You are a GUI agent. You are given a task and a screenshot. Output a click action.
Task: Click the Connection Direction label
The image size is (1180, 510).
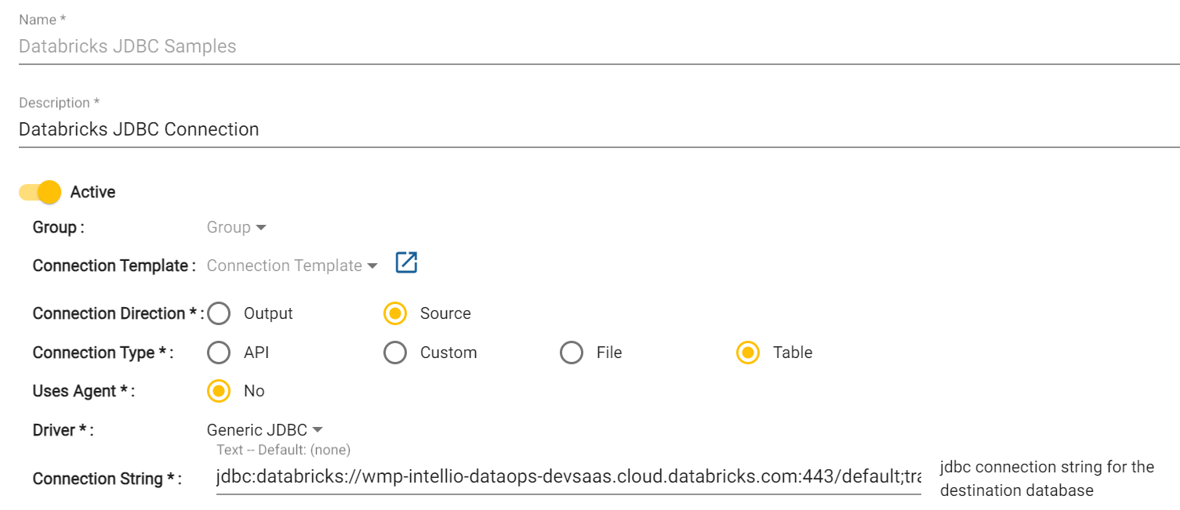[114, 313]
